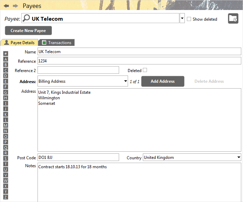Click the back navigation arrow

click(6, 6)
